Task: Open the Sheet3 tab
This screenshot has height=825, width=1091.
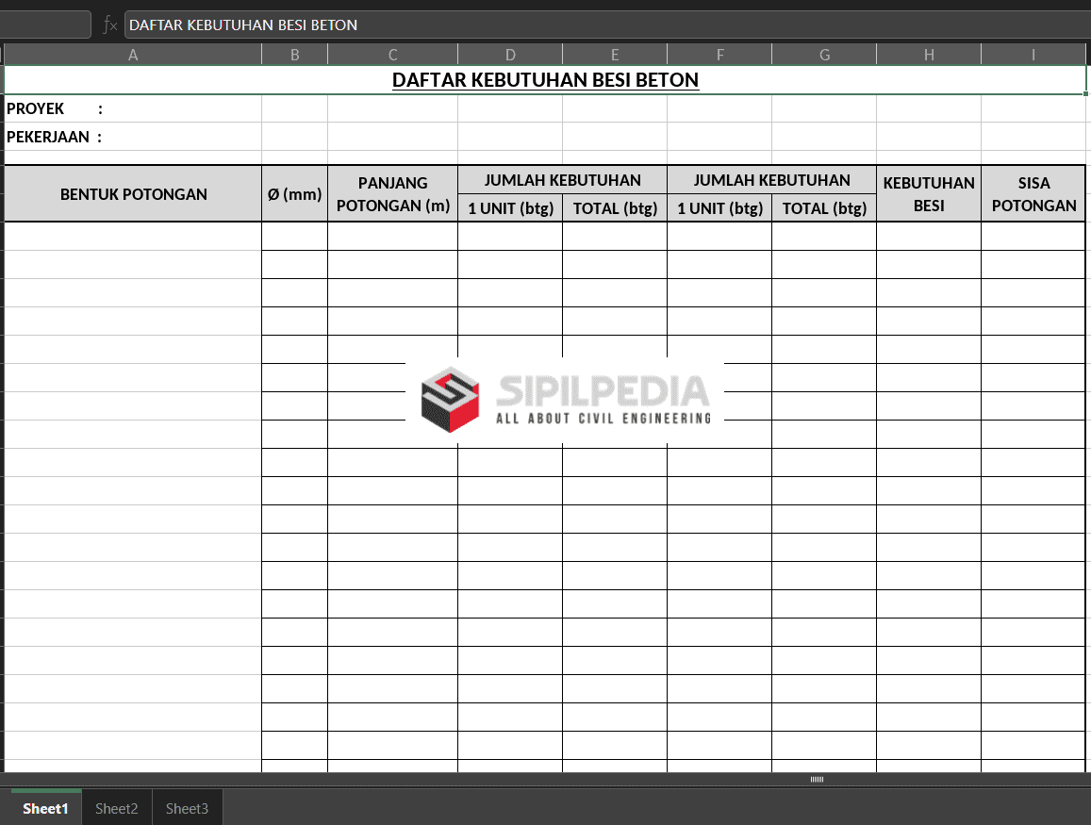Action: click(x=187, y=808)
